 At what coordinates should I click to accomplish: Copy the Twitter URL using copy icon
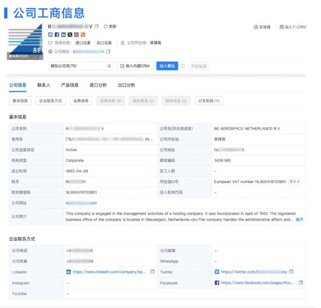click(291, 272)
